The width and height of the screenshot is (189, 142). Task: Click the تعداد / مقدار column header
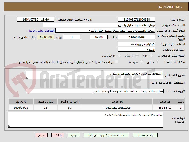[x=45, y=102]
